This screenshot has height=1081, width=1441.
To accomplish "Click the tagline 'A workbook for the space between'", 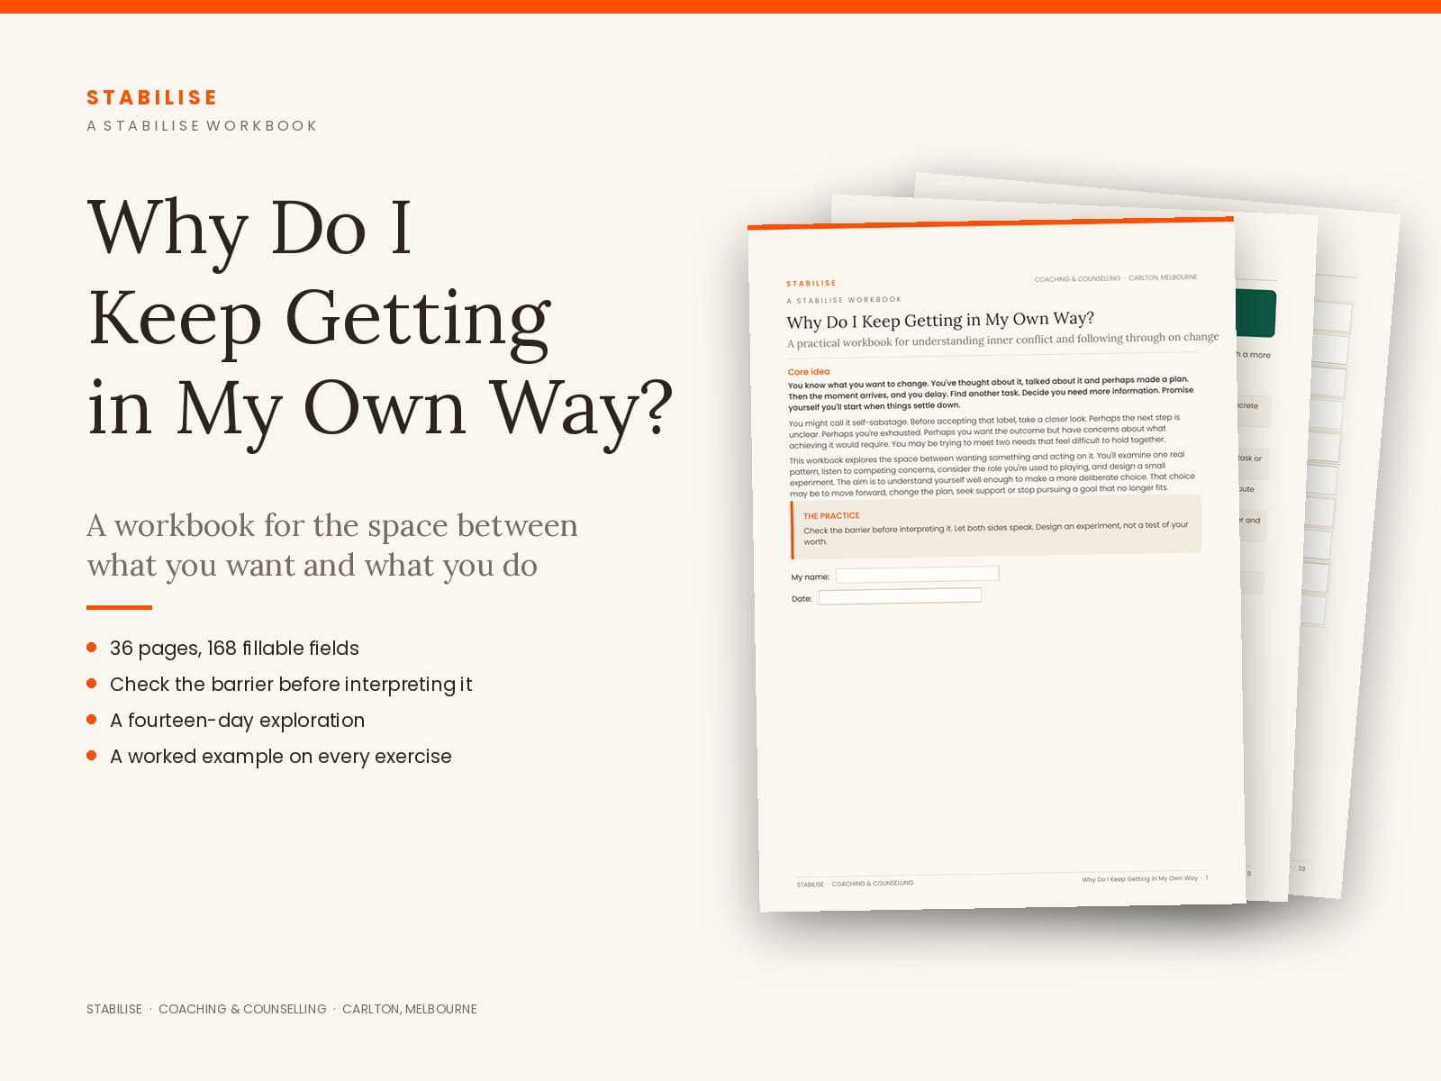I will point(332,525).
